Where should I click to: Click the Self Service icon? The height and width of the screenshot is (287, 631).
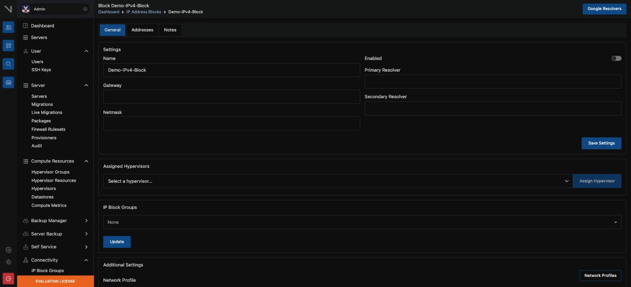(x=26, y=247)
